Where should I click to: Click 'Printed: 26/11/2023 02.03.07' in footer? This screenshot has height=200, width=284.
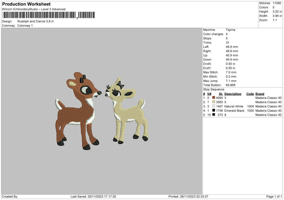pos(188,196)
